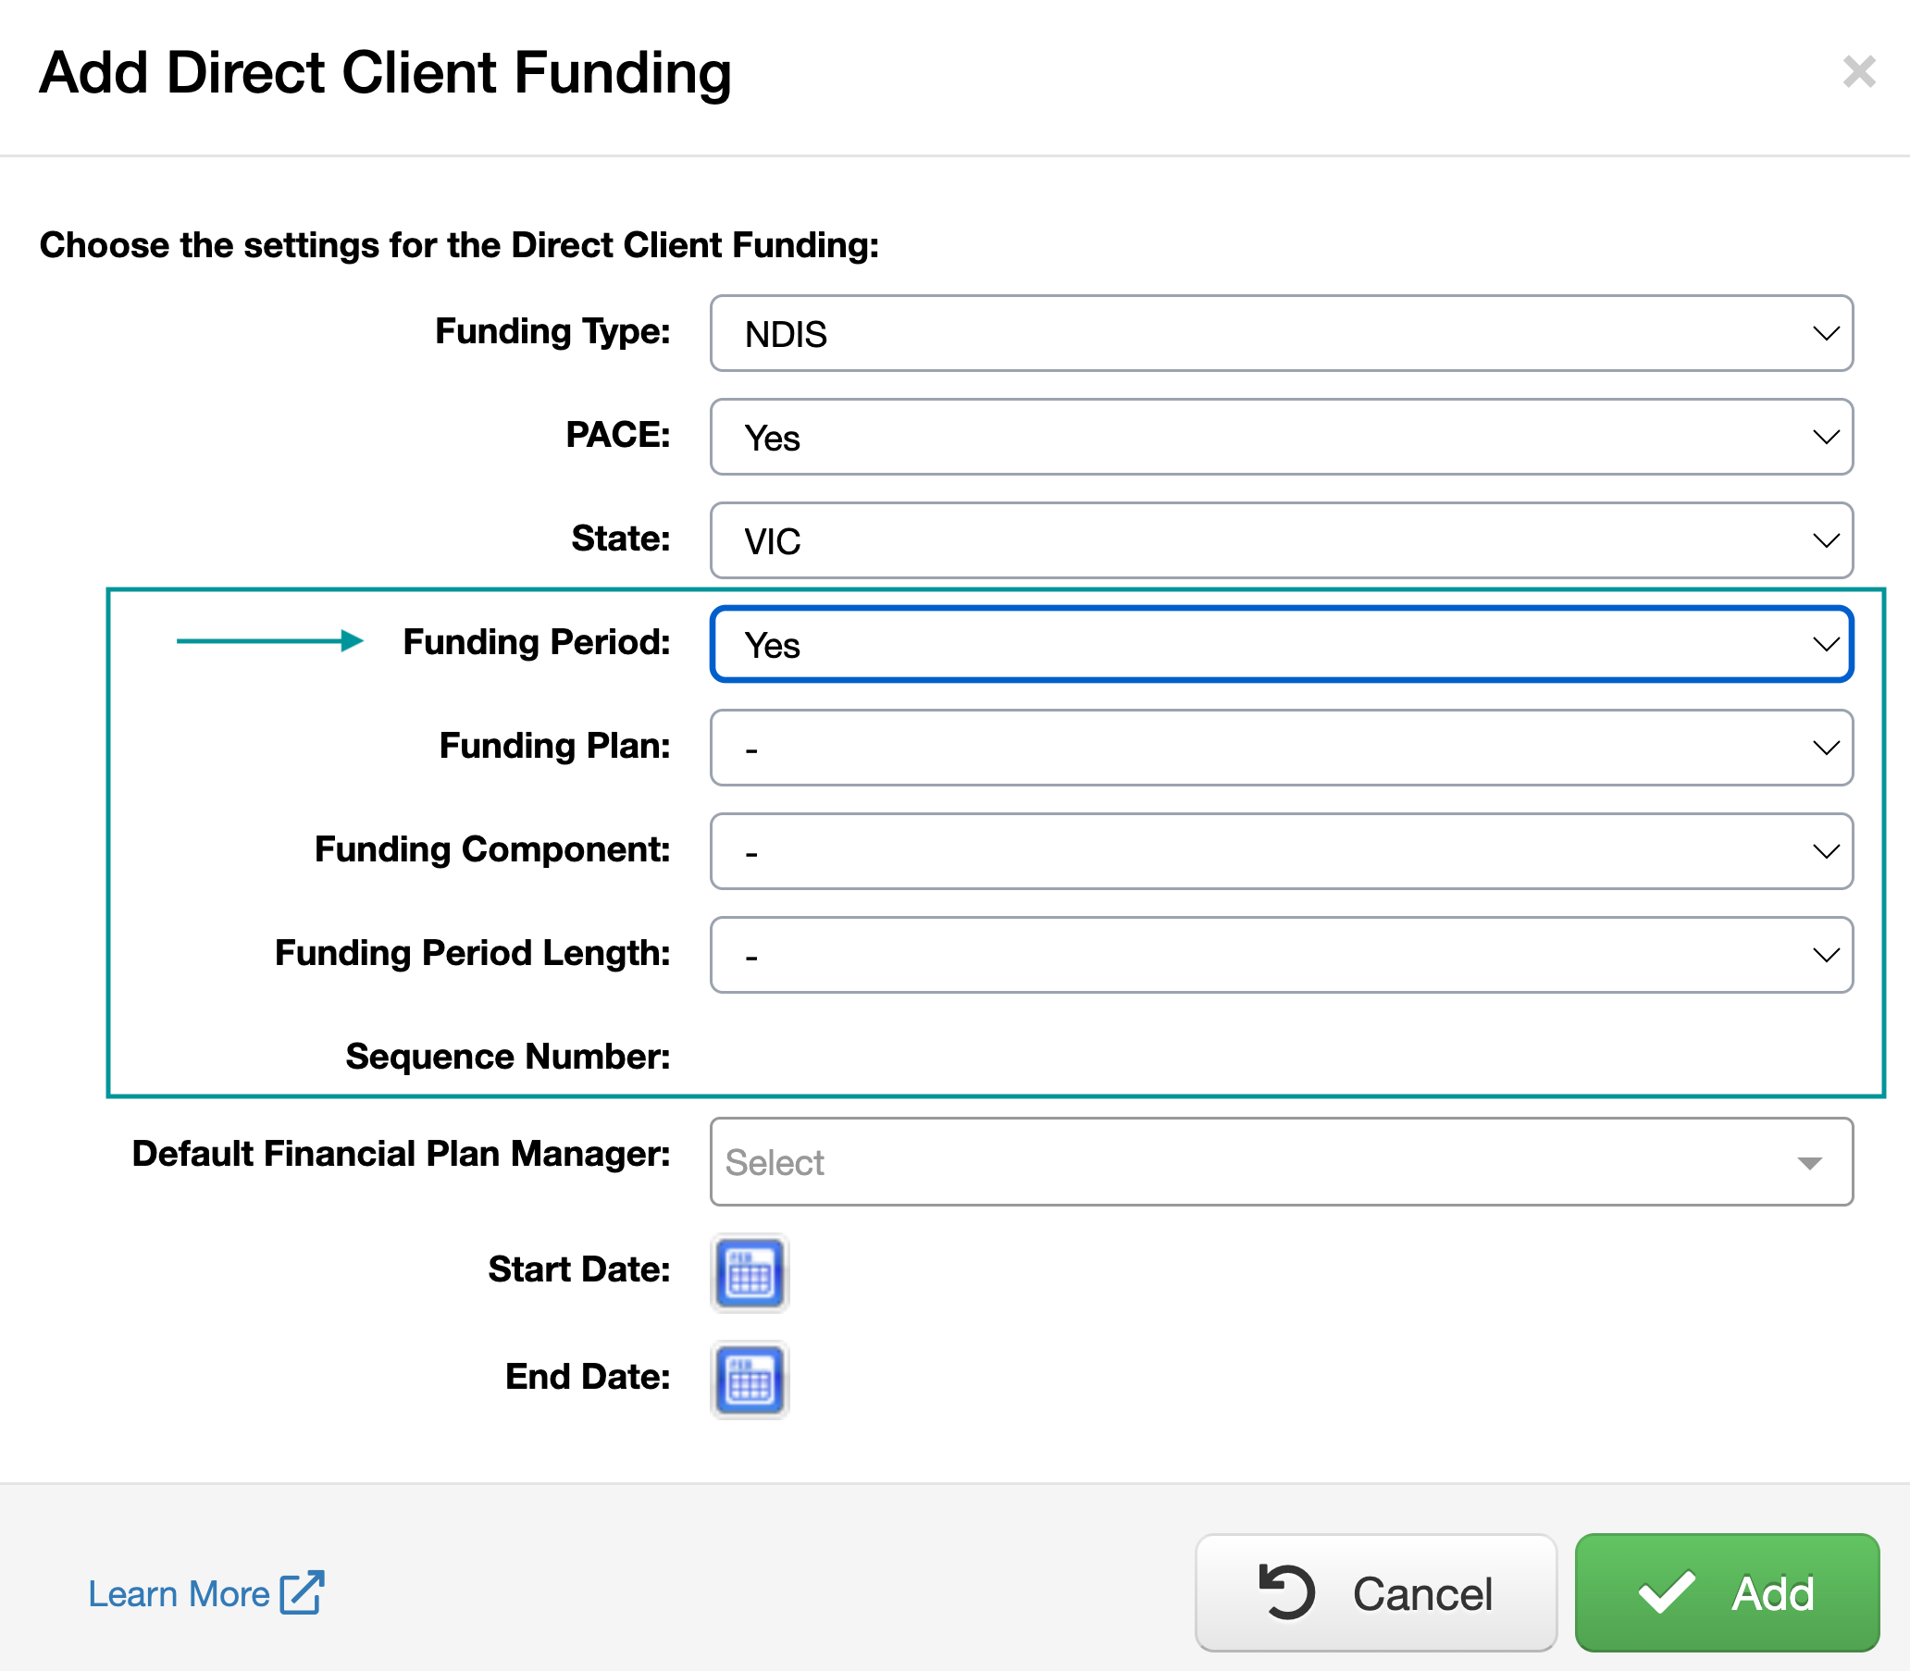The height and width of the screenshot is (1671, 1910).
Task: Open the PACE dropdown
Action: [x=1281, y=438]
